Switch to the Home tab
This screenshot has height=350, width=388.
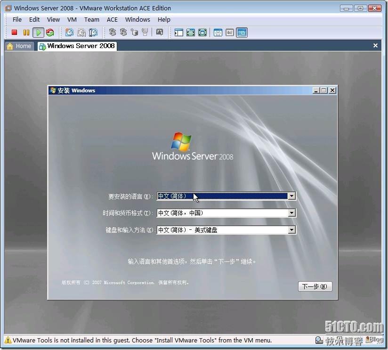coord(20,46)
